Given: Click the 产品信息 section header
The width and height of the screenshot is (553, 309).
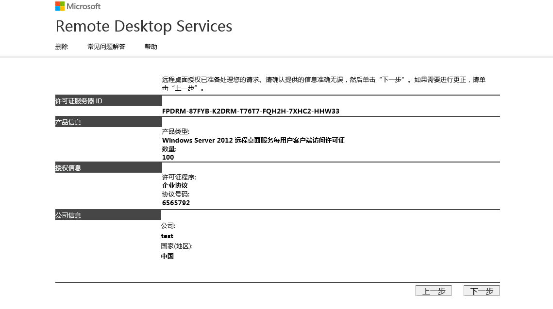Looking at the screenshot, I should click(108, 122).
